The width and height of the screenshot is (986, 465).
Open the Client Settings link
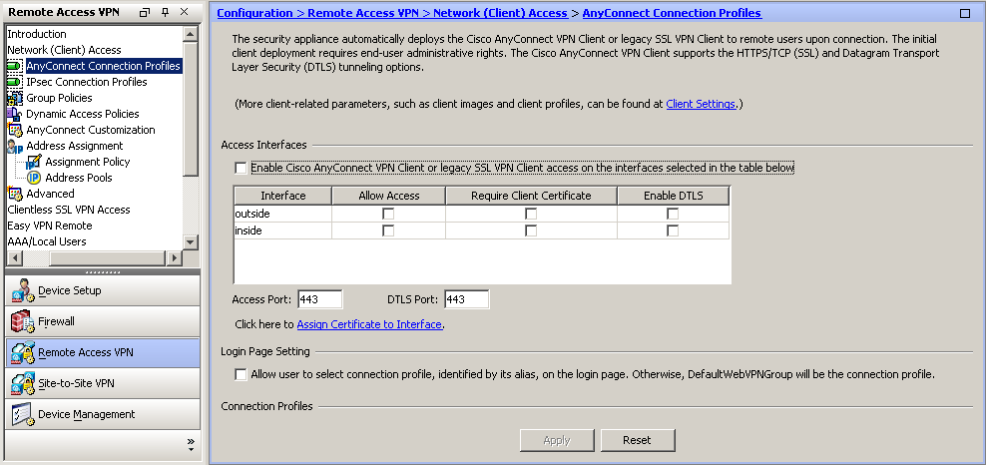tap(701, 105)
